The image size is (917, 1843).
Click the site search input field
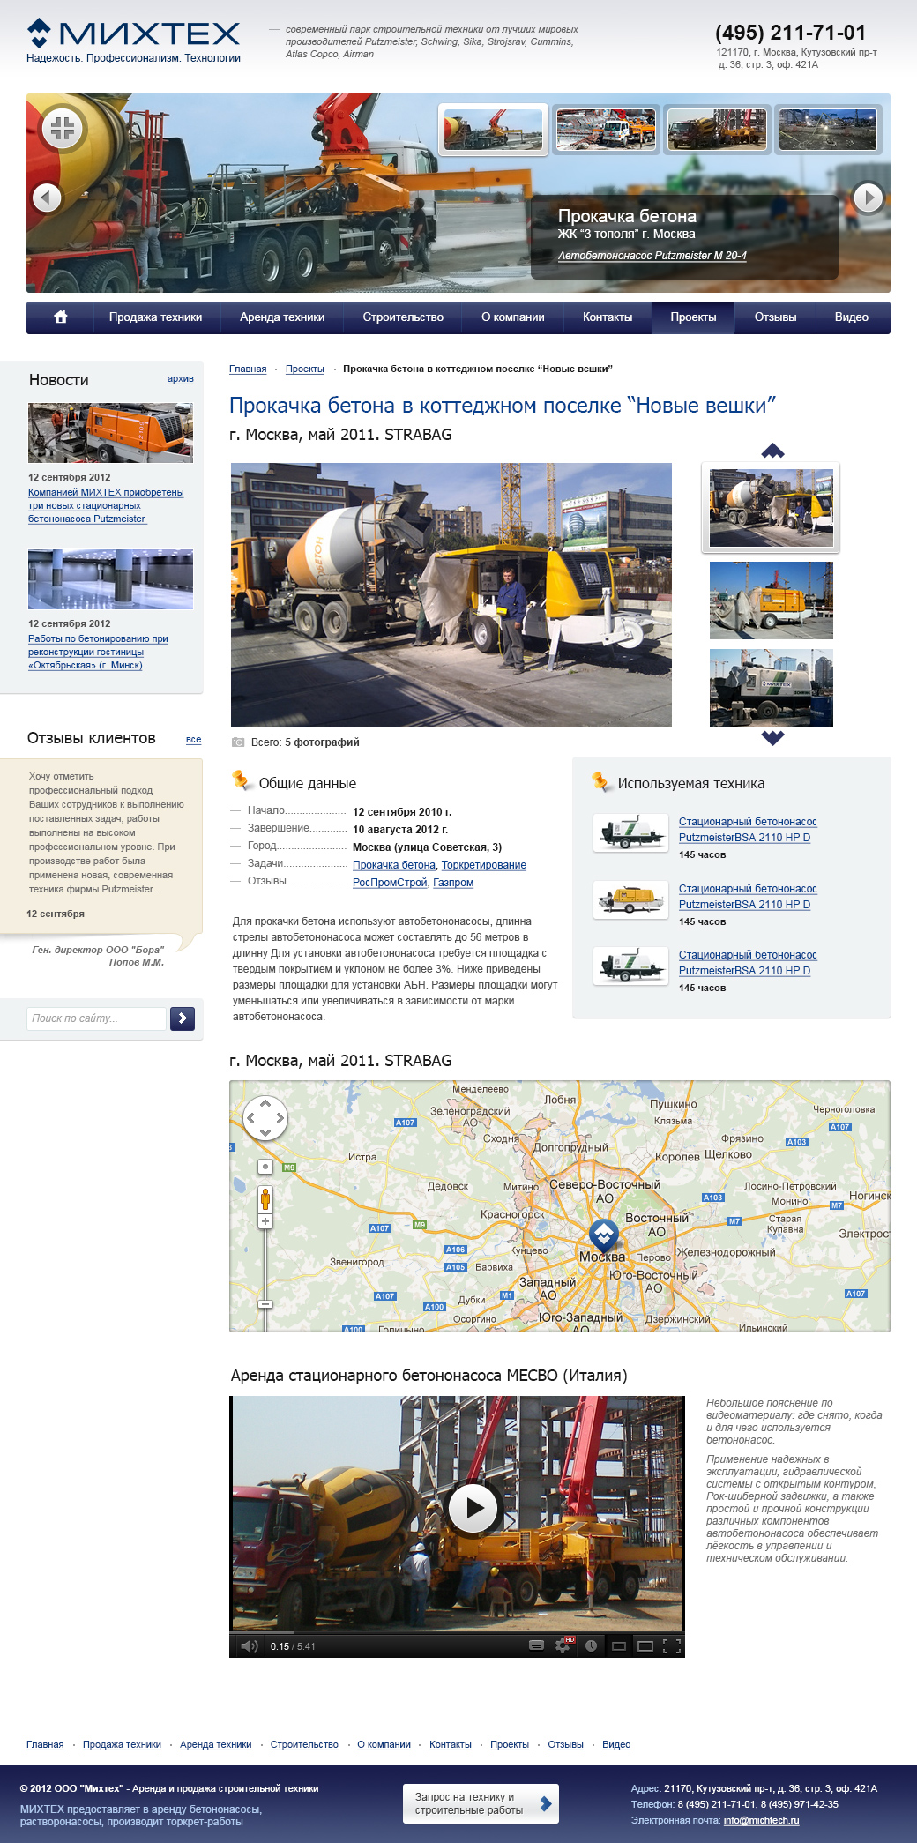pyautogui.click(x=97, y=1018)
